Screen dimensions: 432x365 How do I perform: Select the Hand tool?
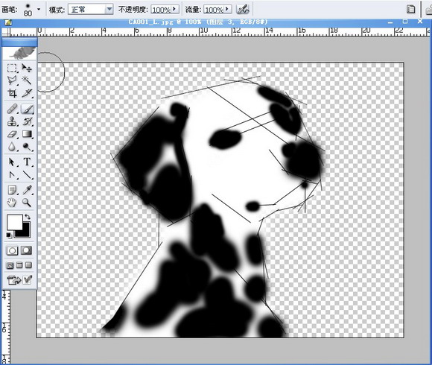(12, 203)
